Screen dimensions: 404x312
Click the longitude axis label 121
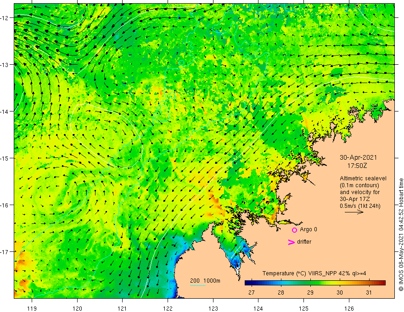123,308
